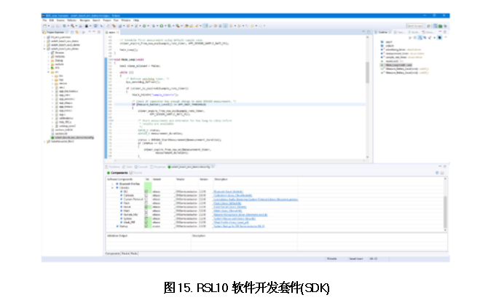This screenshot has height=303, width=496.
Task: Switch to the Tasks tab in bottom panel
Action: pyautogui.click(x=127, y=167)
